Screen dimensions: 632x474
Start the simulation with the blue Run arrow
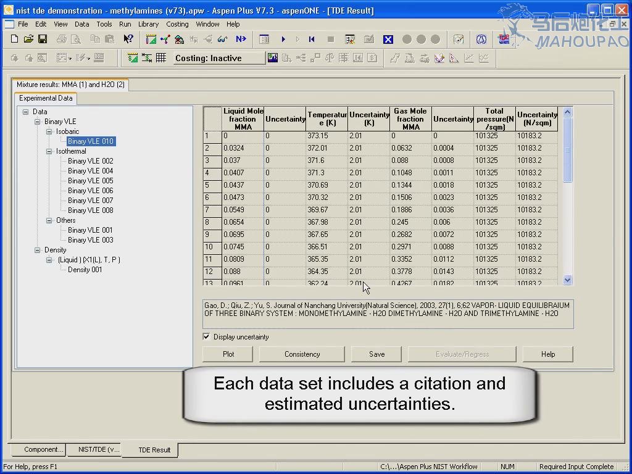click(283, 39)
